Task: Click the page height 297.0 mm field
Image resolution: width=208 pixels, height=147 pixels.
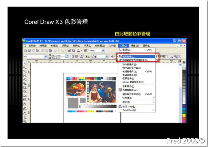Action: tap(58, 58)
